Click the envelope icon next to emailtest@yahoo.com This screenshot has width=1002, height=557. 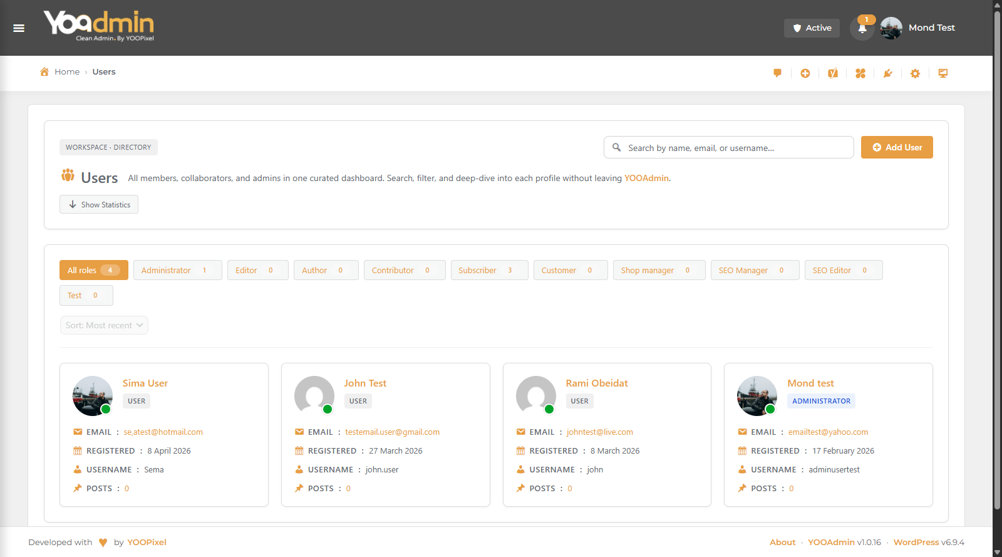tap(742, 432)
